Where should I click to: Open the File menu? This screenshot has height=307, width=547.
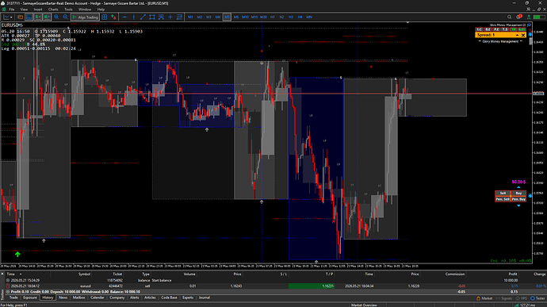pos(12,10)
